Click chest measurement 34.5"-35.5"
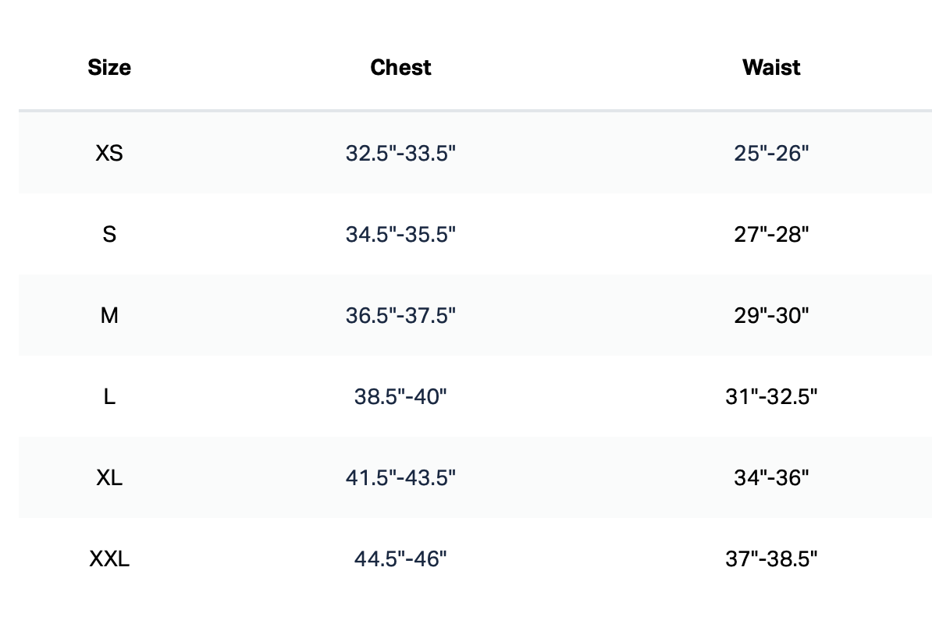This screenshot has height=624, width=932. point(400,234)
